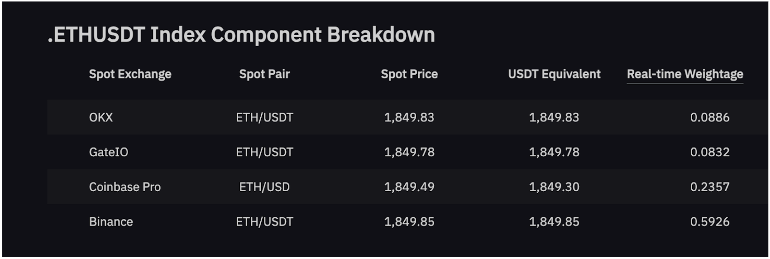The width and height of the screenshot is (770, 259).
Task: Select the Spot Pair column header
Action: tap(264, 74)
